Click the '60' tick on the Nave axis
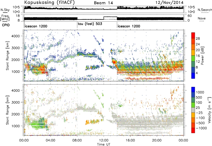 (x=190, y=16)
